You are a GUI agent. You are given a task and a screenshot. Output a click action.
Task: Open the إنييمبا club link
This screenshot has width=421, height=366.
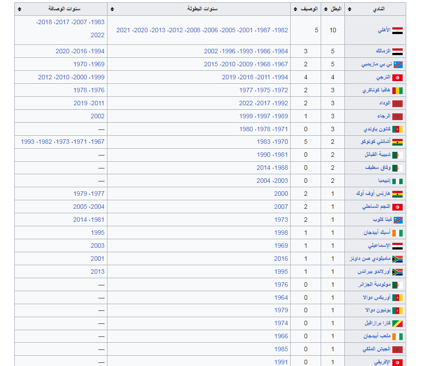point(384,181)
